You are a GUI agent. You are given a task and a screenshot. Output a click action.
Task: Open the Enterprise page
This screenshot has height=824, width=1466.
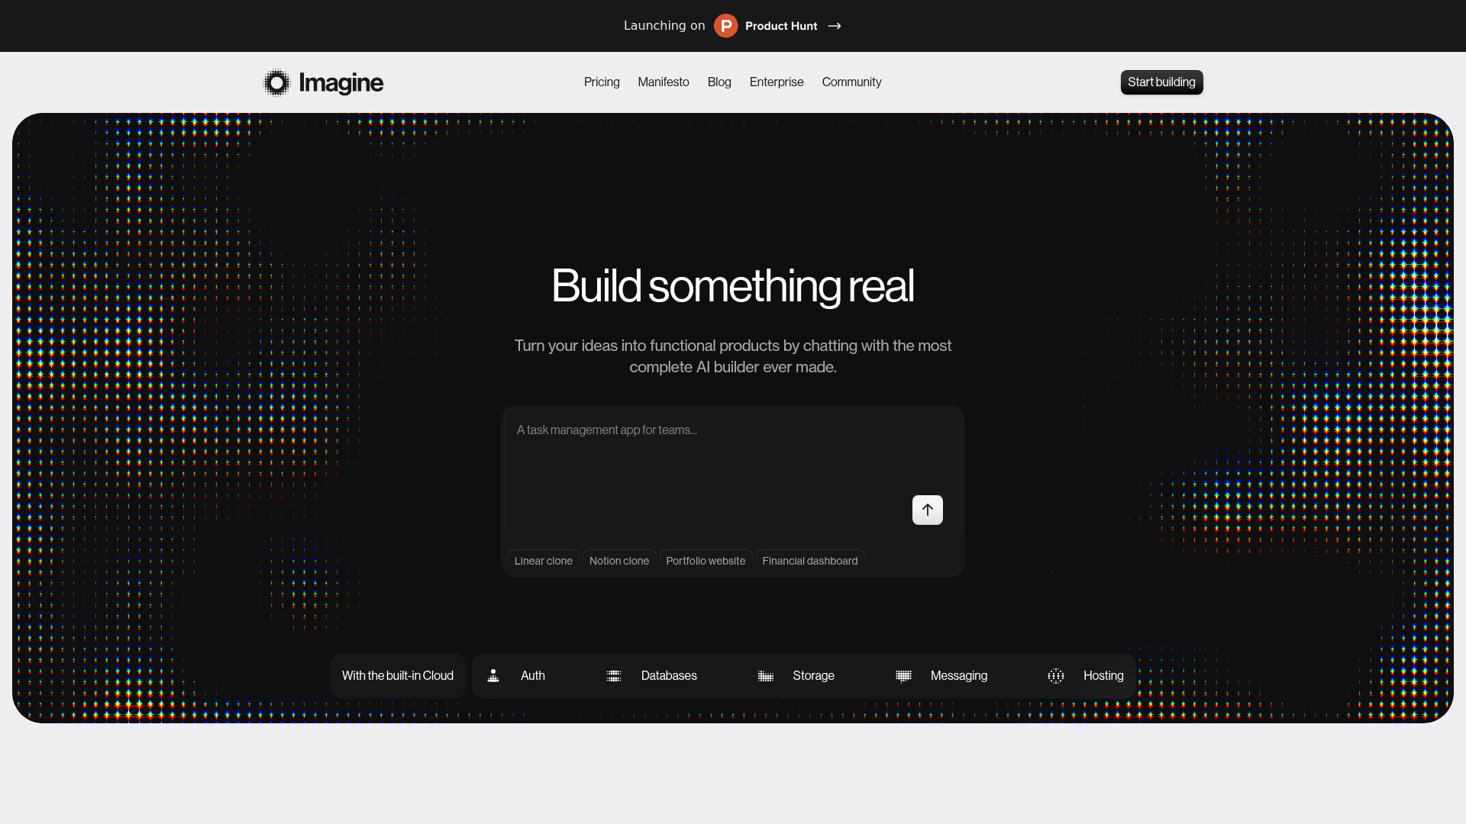pyautogui.click(x=777, y=82)
